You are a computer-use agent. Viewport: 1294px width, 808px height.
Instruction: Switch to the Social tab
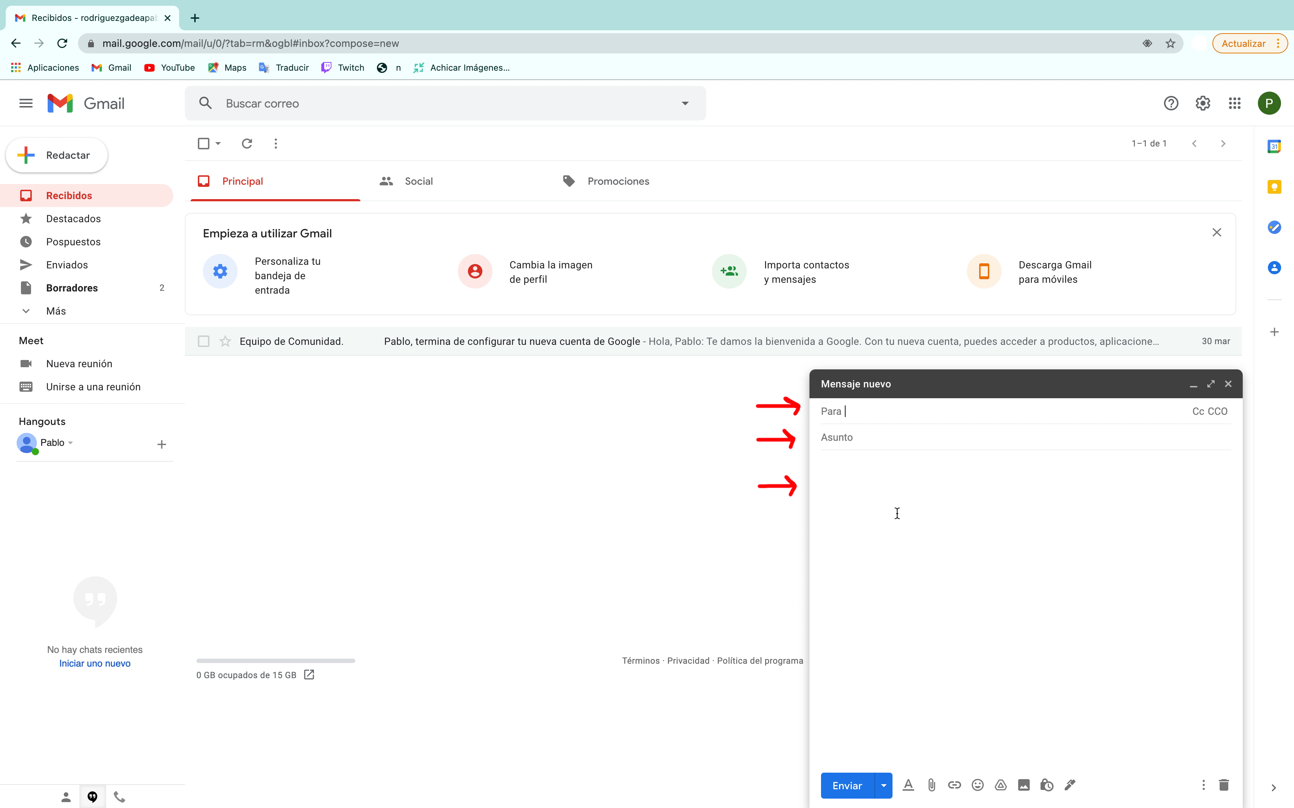click(418, 181)
